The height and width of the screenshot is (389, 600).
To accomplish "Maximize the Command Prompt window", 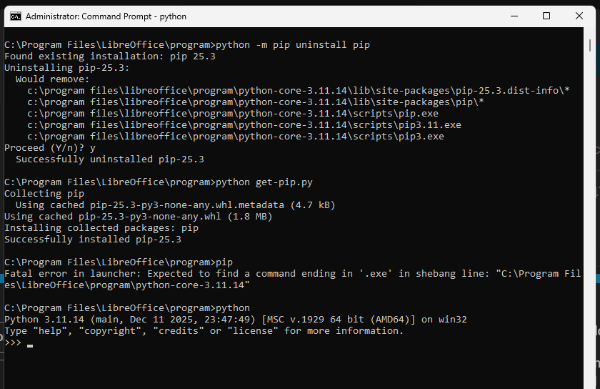I will [x=546, y=16].
